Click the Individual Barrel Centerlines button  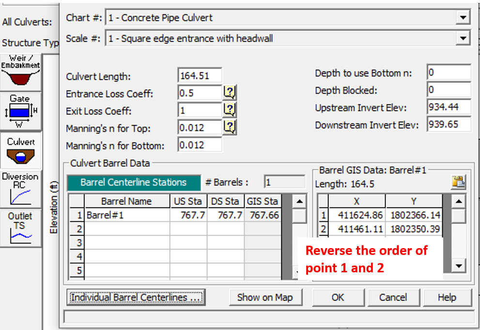click(136, 297)
